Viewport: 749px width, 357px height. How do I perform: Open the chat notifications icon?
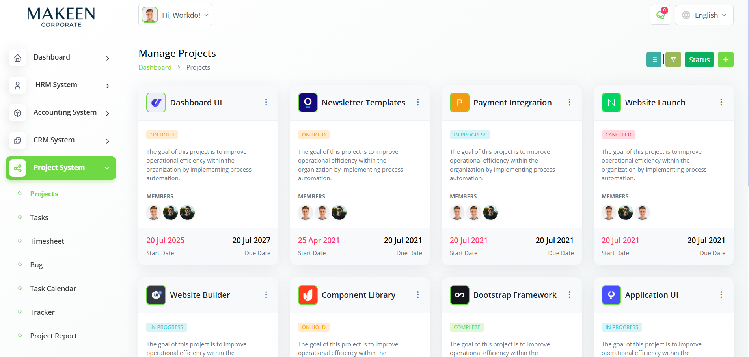tap(660, 15)
